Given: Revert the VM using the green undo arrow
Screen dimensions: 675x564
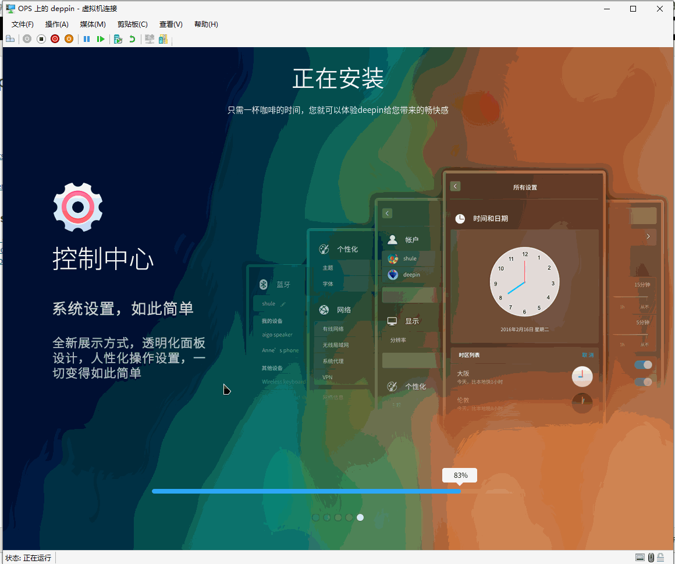Looking at the screenshot, I should pos(132,39).
